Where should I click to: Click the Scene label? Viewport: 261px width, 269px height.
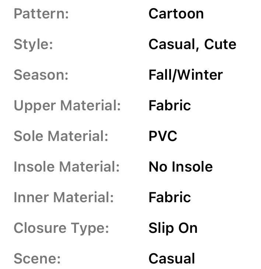[37, 259]
